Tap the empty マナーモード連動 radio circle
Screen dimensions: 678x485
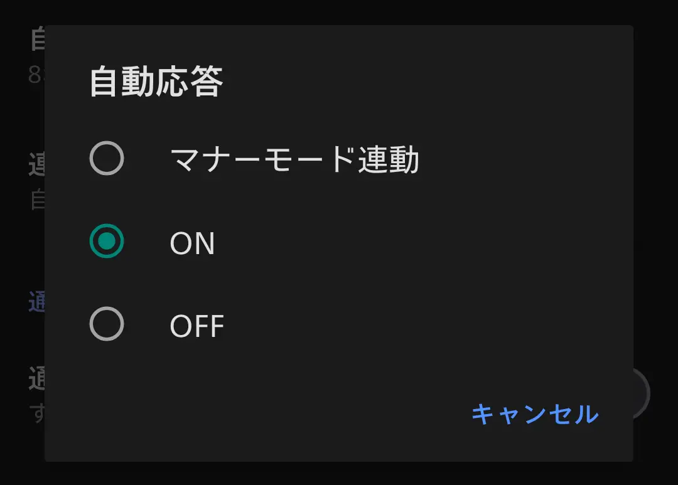pos(107,158)
